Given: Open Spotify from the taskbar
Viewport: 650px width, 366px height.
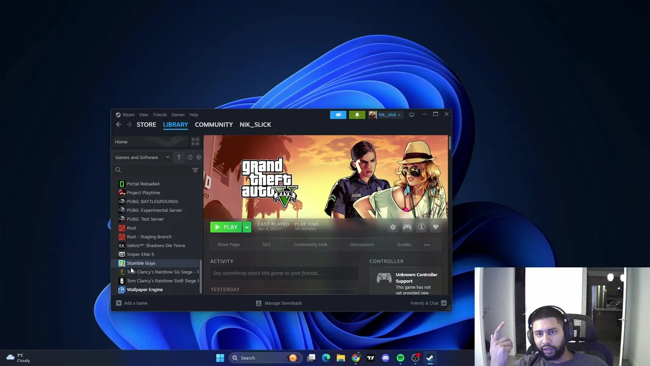Looking at the screenshot, I should [400, 358].
